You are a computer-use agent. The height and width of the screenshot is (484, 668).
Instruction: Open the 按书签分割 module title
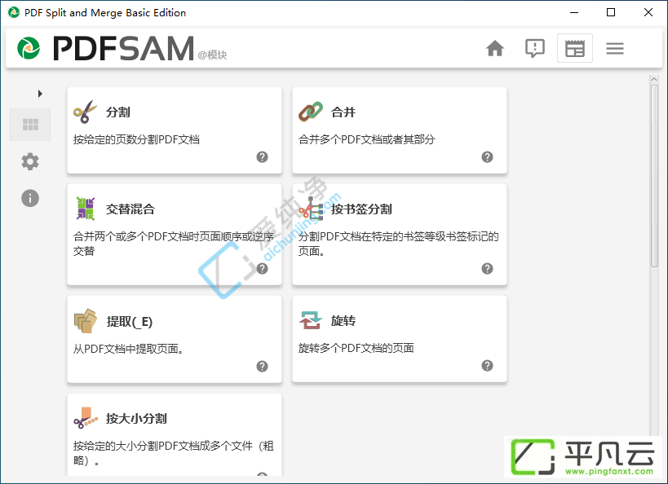(361, 209)
